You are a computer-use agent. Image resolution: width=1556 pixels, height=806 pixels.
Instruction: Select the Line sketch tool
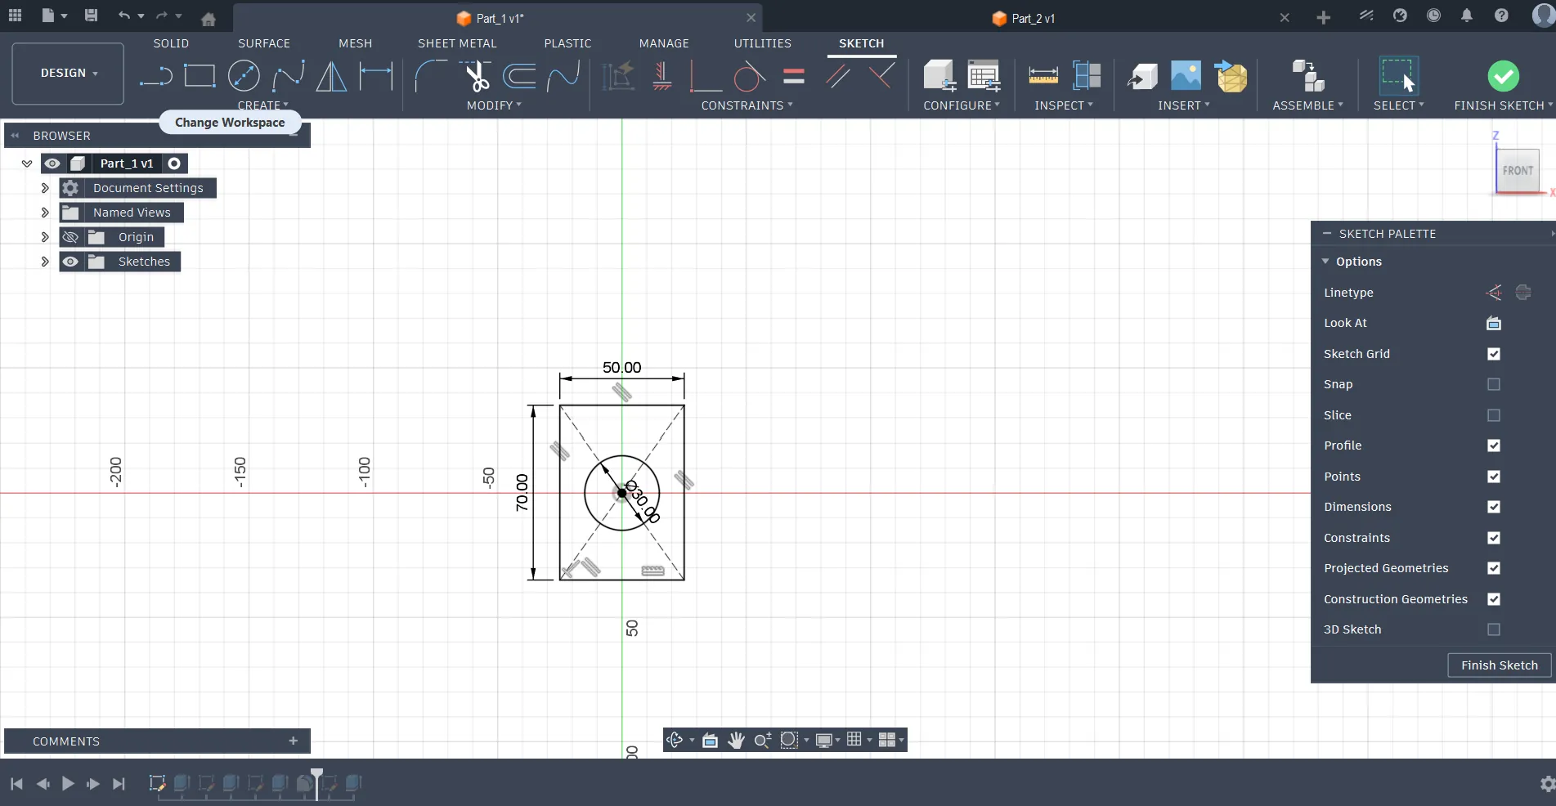click(x=155, y=77)
